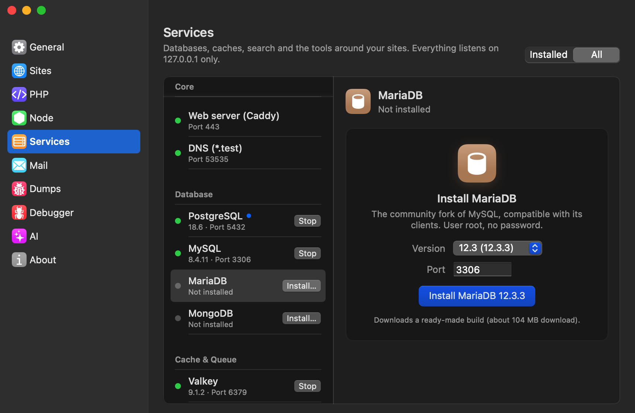Click the Dumps sidebar label
Viewport: 635px width, 413px height.
click(45, 189)
